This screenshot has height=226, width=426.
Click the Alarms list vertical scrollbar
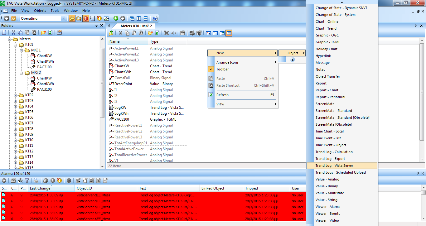click(423, 193)
